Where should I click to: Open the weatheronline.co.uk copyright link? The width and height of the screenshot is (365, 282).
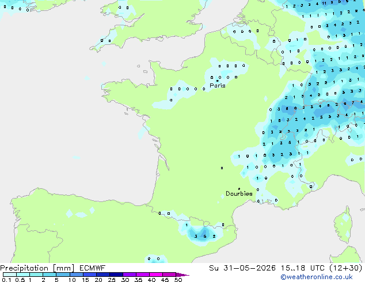(x=317, y=277)
